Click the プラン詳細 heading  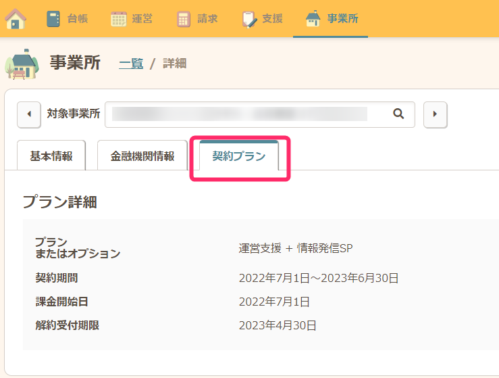coord(60,202)
